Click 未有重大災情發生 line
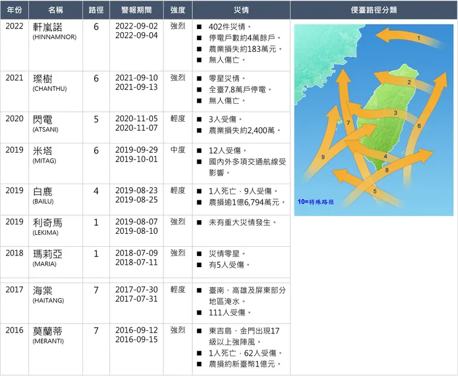Image resolution: width=458 pixels, height=376 pixels. pyautogui.click(x=243, y=223)
